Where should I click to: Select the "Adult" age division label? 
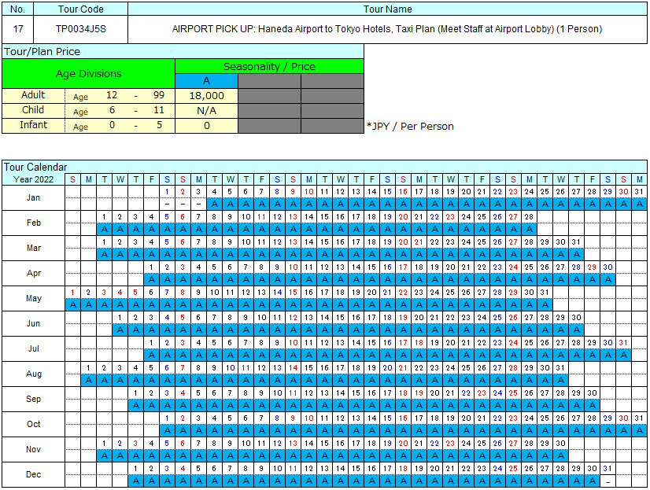33,95
